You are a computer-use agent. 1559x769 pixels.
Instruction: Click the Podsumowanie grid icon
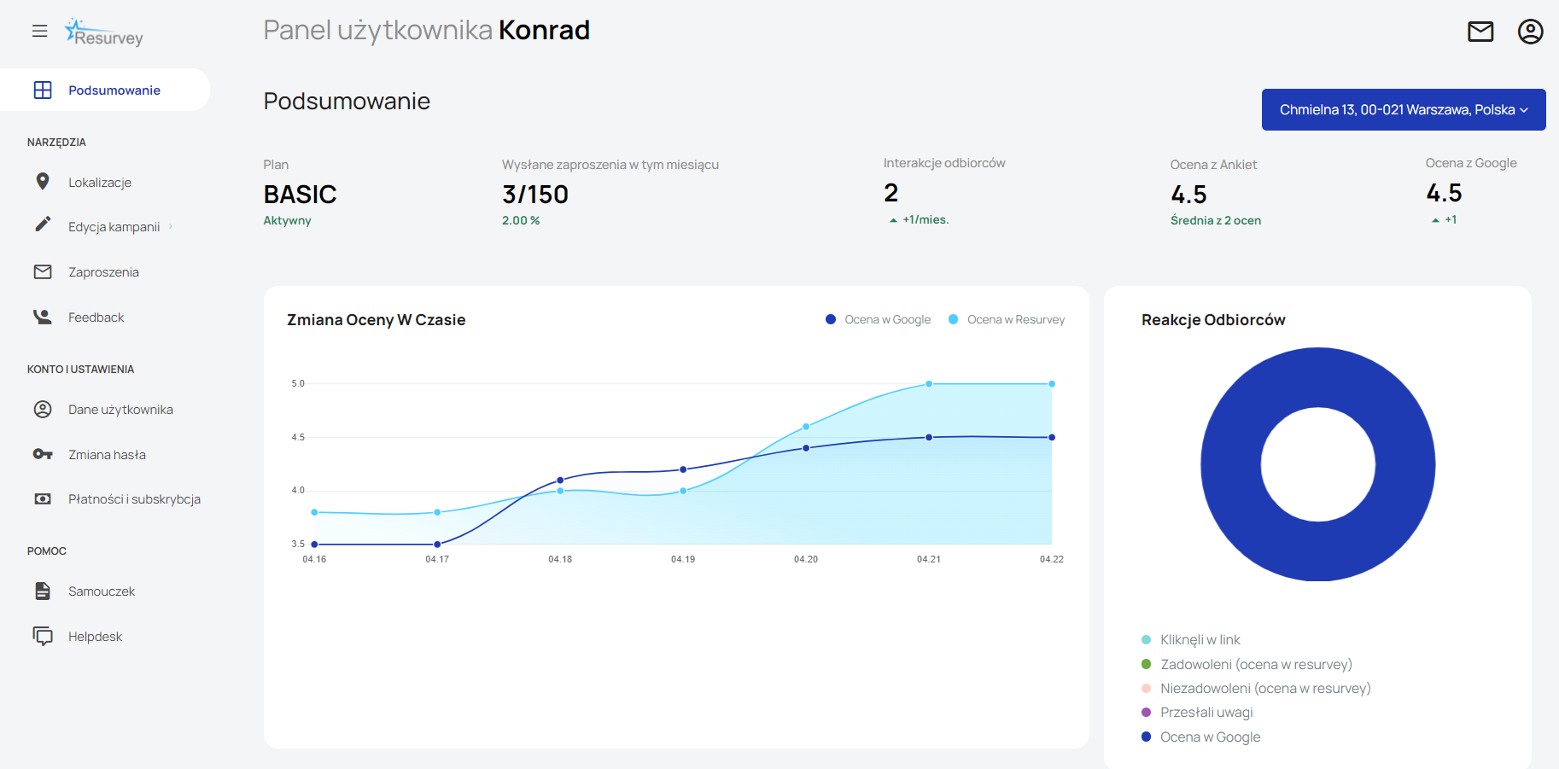click(43, 90)
